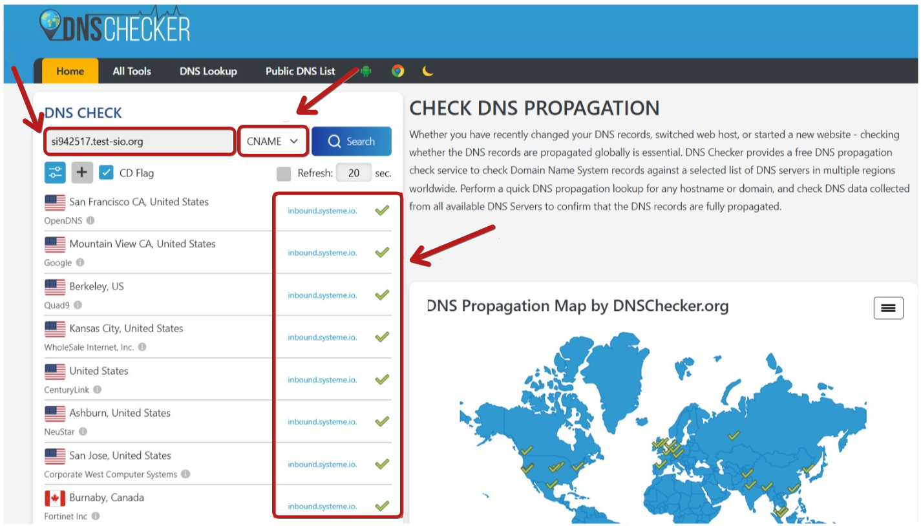Image resolution: width=921 pixels, height=526 pixels.
Task: Click the US flag beside San Francisco CA
Action: (x=55, y=203)
